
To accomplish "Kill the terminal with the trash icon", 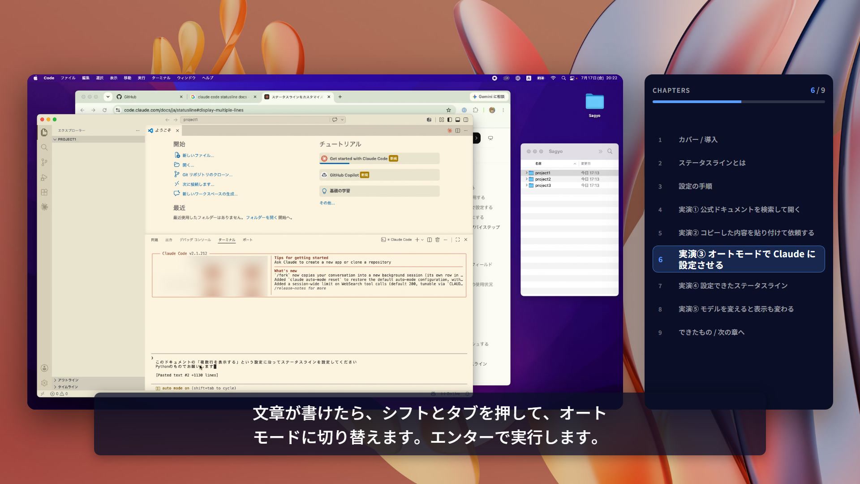I will click(x=438, y=240).
